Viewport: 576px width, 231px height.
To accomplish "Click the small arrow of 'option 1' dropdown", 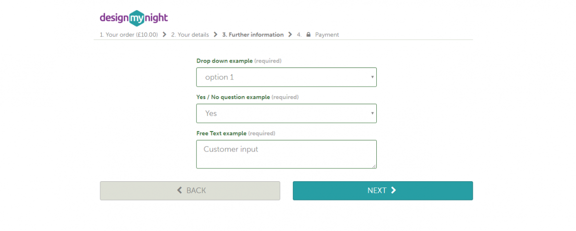I will click(372, 77).
